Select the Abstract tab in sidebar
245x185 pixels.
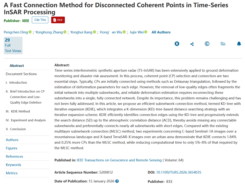point(17,66)
